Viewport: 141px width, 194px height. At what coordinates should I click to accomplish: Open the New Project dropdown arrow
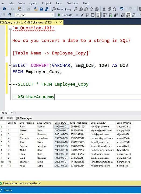pyautogui.click(x=24, y=9)
